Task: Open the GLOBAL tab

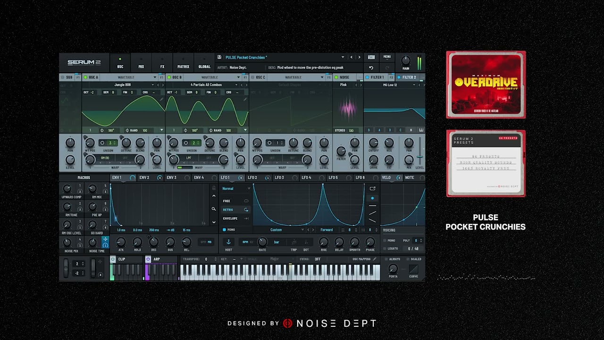Action: coord(205,63)
